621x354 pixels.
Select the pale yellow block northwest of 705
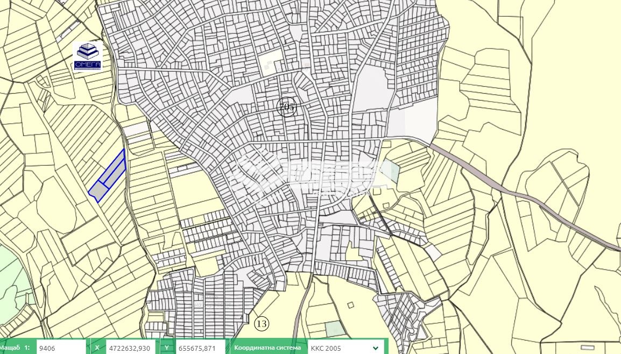click(x=271, y=62)
